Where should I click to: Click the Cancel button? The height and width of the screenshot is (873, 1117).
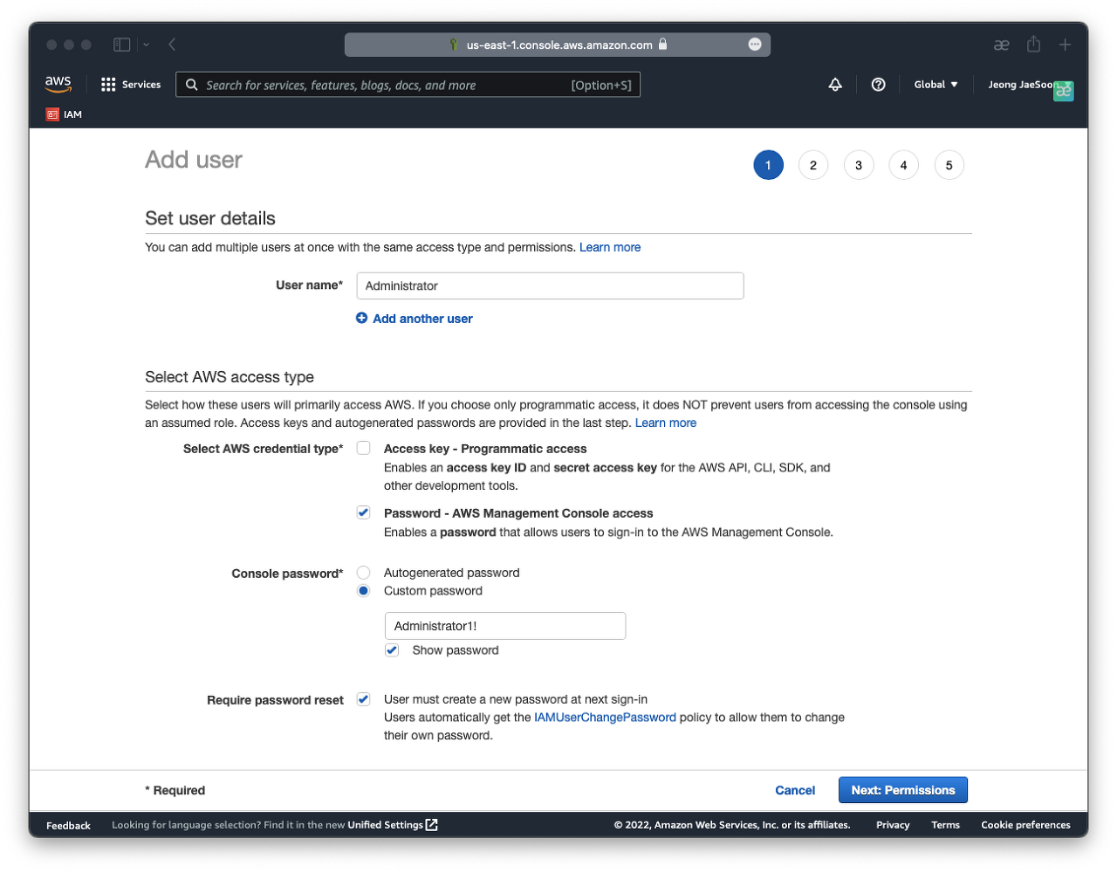795,790
